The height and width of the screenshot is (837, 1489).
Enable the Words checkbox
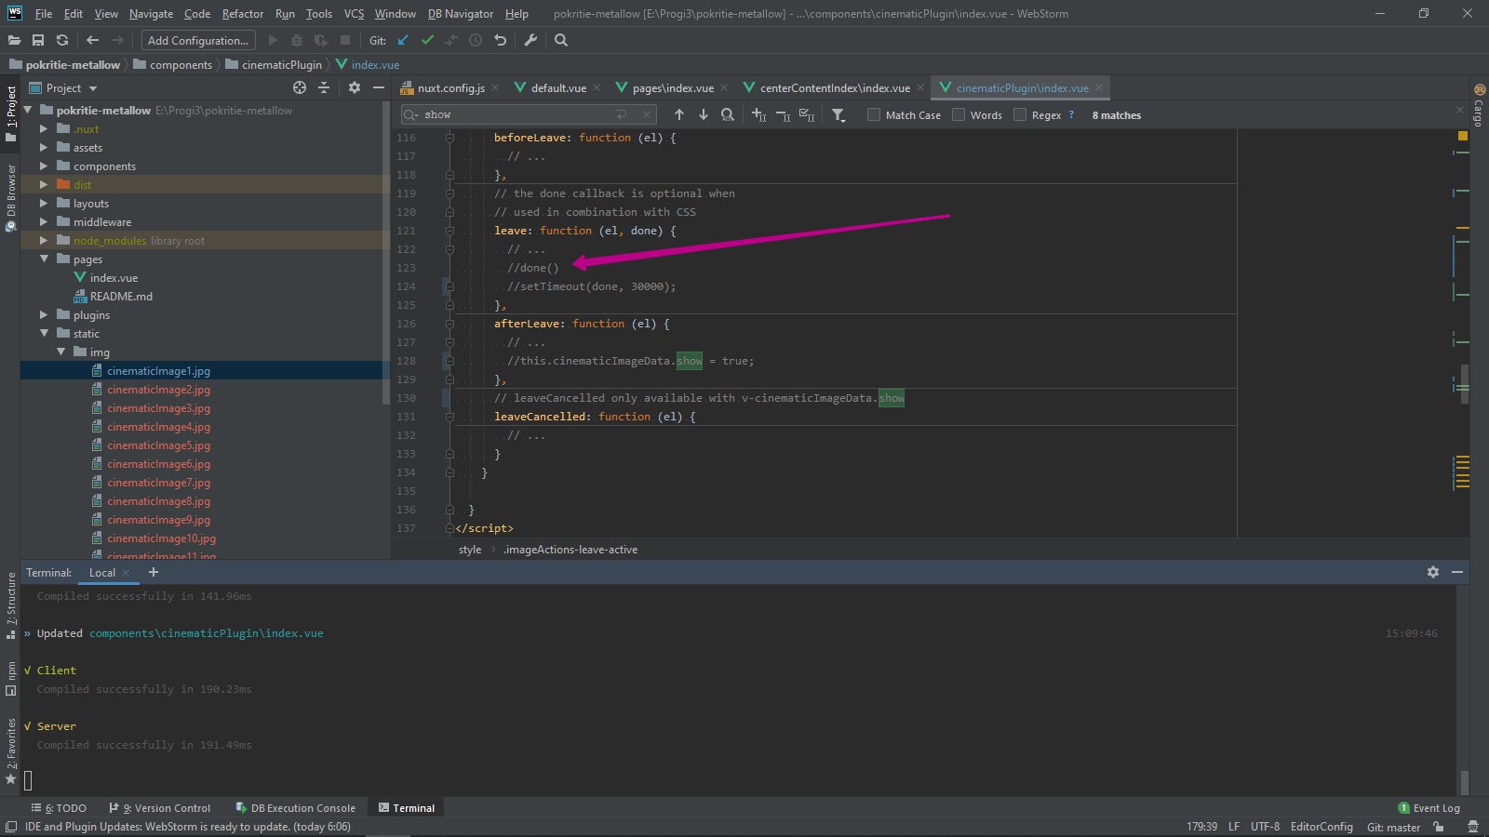point(959,114)
